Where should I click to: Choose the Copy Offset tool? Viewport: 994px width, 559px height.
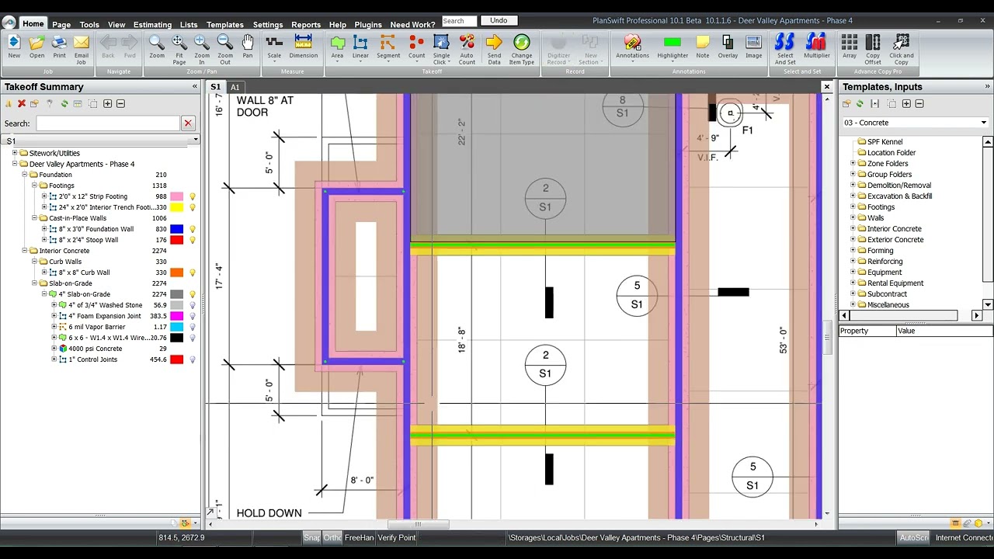873,49
